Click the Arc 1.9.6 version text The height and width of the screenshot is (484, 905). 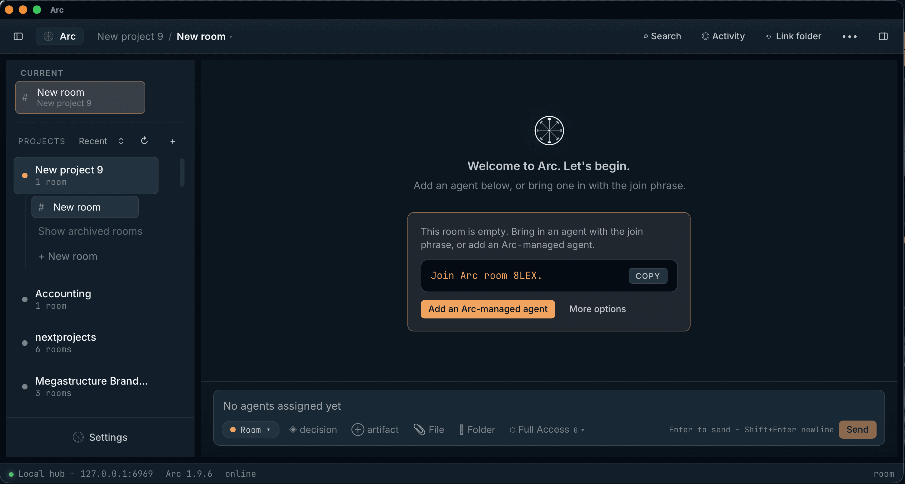189,474
